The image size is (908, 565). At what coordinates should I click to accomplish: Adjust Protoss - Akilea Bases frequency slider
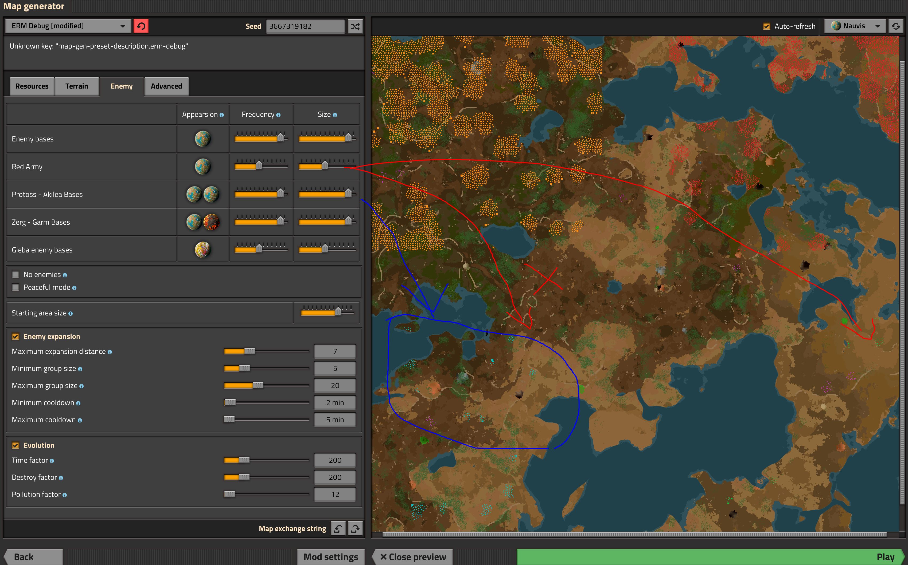tap(261, 193)
